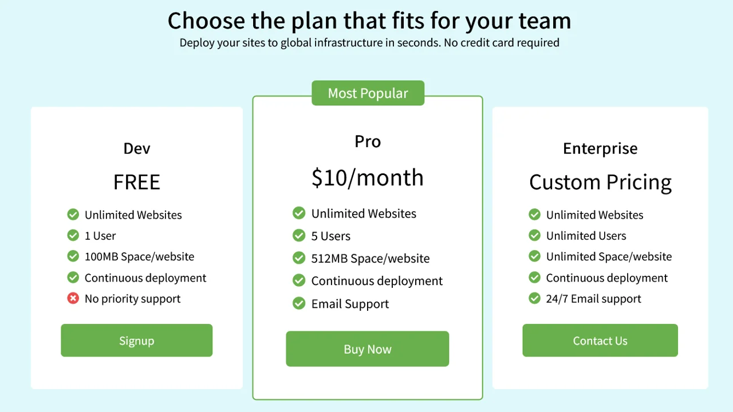Click the red cross icon next to No priority support
The width and height of the screenshot is (733, 412).
(73, 298)
